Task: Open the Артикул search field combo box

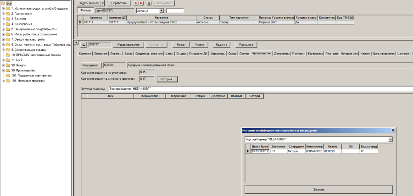Action: click(x=162, y=11)
